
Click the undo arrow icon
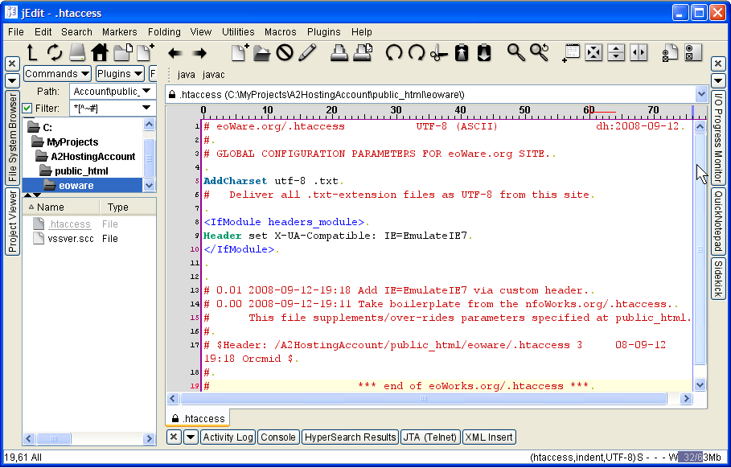394,53
